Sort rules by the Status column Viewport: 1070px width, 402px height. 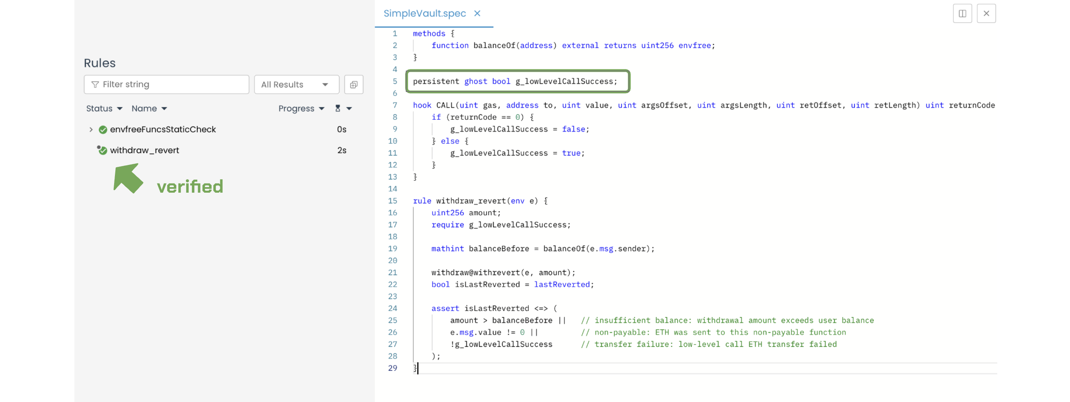(104, 109)
